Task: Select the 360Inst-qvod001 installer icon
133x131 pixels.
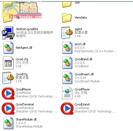Action: pyautogui.click(x=8, y=33)
